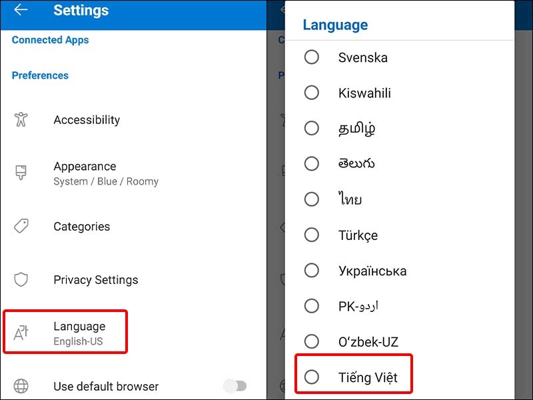This screenshot has width=533, height=400.
Task: Tap the back arrow in Settings header
Action: (x=21, y=10)
